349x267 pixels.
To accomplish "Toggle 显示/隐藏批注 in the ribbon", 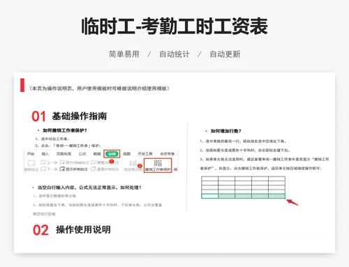I will pyautogui.click(x=75, y=162).
